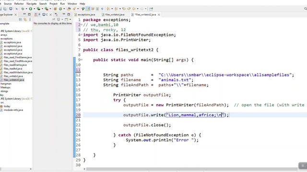Screen dimensions: 307x172
Task: Click the Next Annotation icon
Action: (x=108, y=9)
